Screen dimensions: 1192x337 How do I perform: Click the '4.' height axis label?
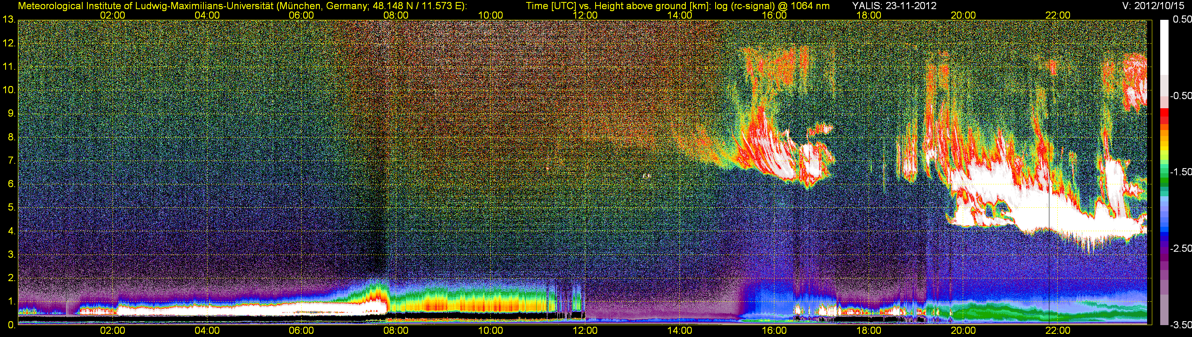click(11, 231)
